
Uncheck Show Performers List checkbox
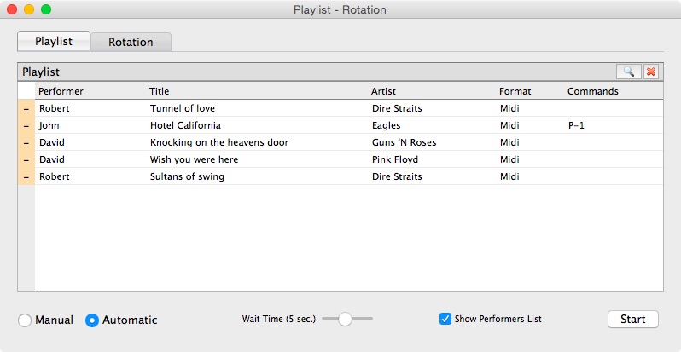[445, 319]
